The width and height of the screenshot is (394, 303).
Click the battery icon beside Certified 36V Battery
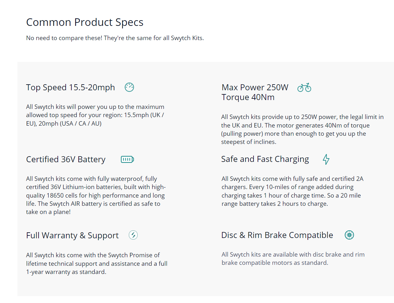click(x=127, y=159)
